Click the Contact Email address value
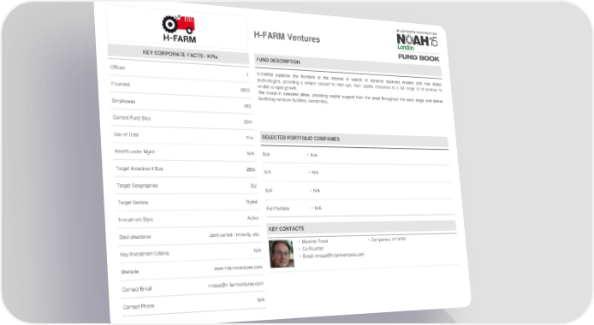Screen dimensions: 594x325 click(235, 284)
